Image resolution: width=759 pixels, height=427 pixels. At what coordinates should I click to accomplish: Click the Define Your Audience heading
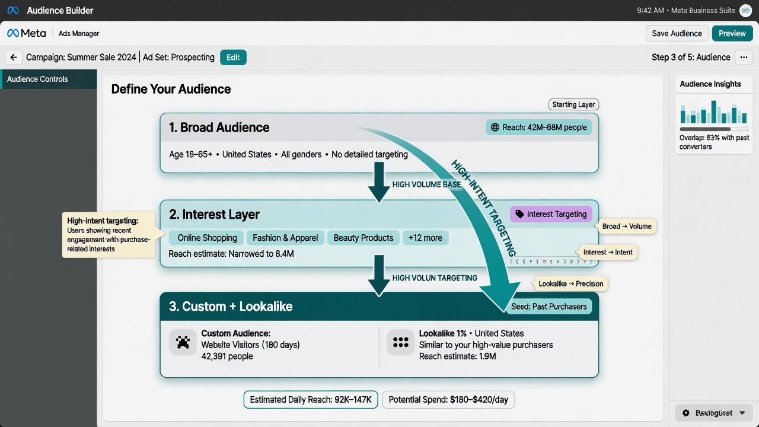click(171, 89)
